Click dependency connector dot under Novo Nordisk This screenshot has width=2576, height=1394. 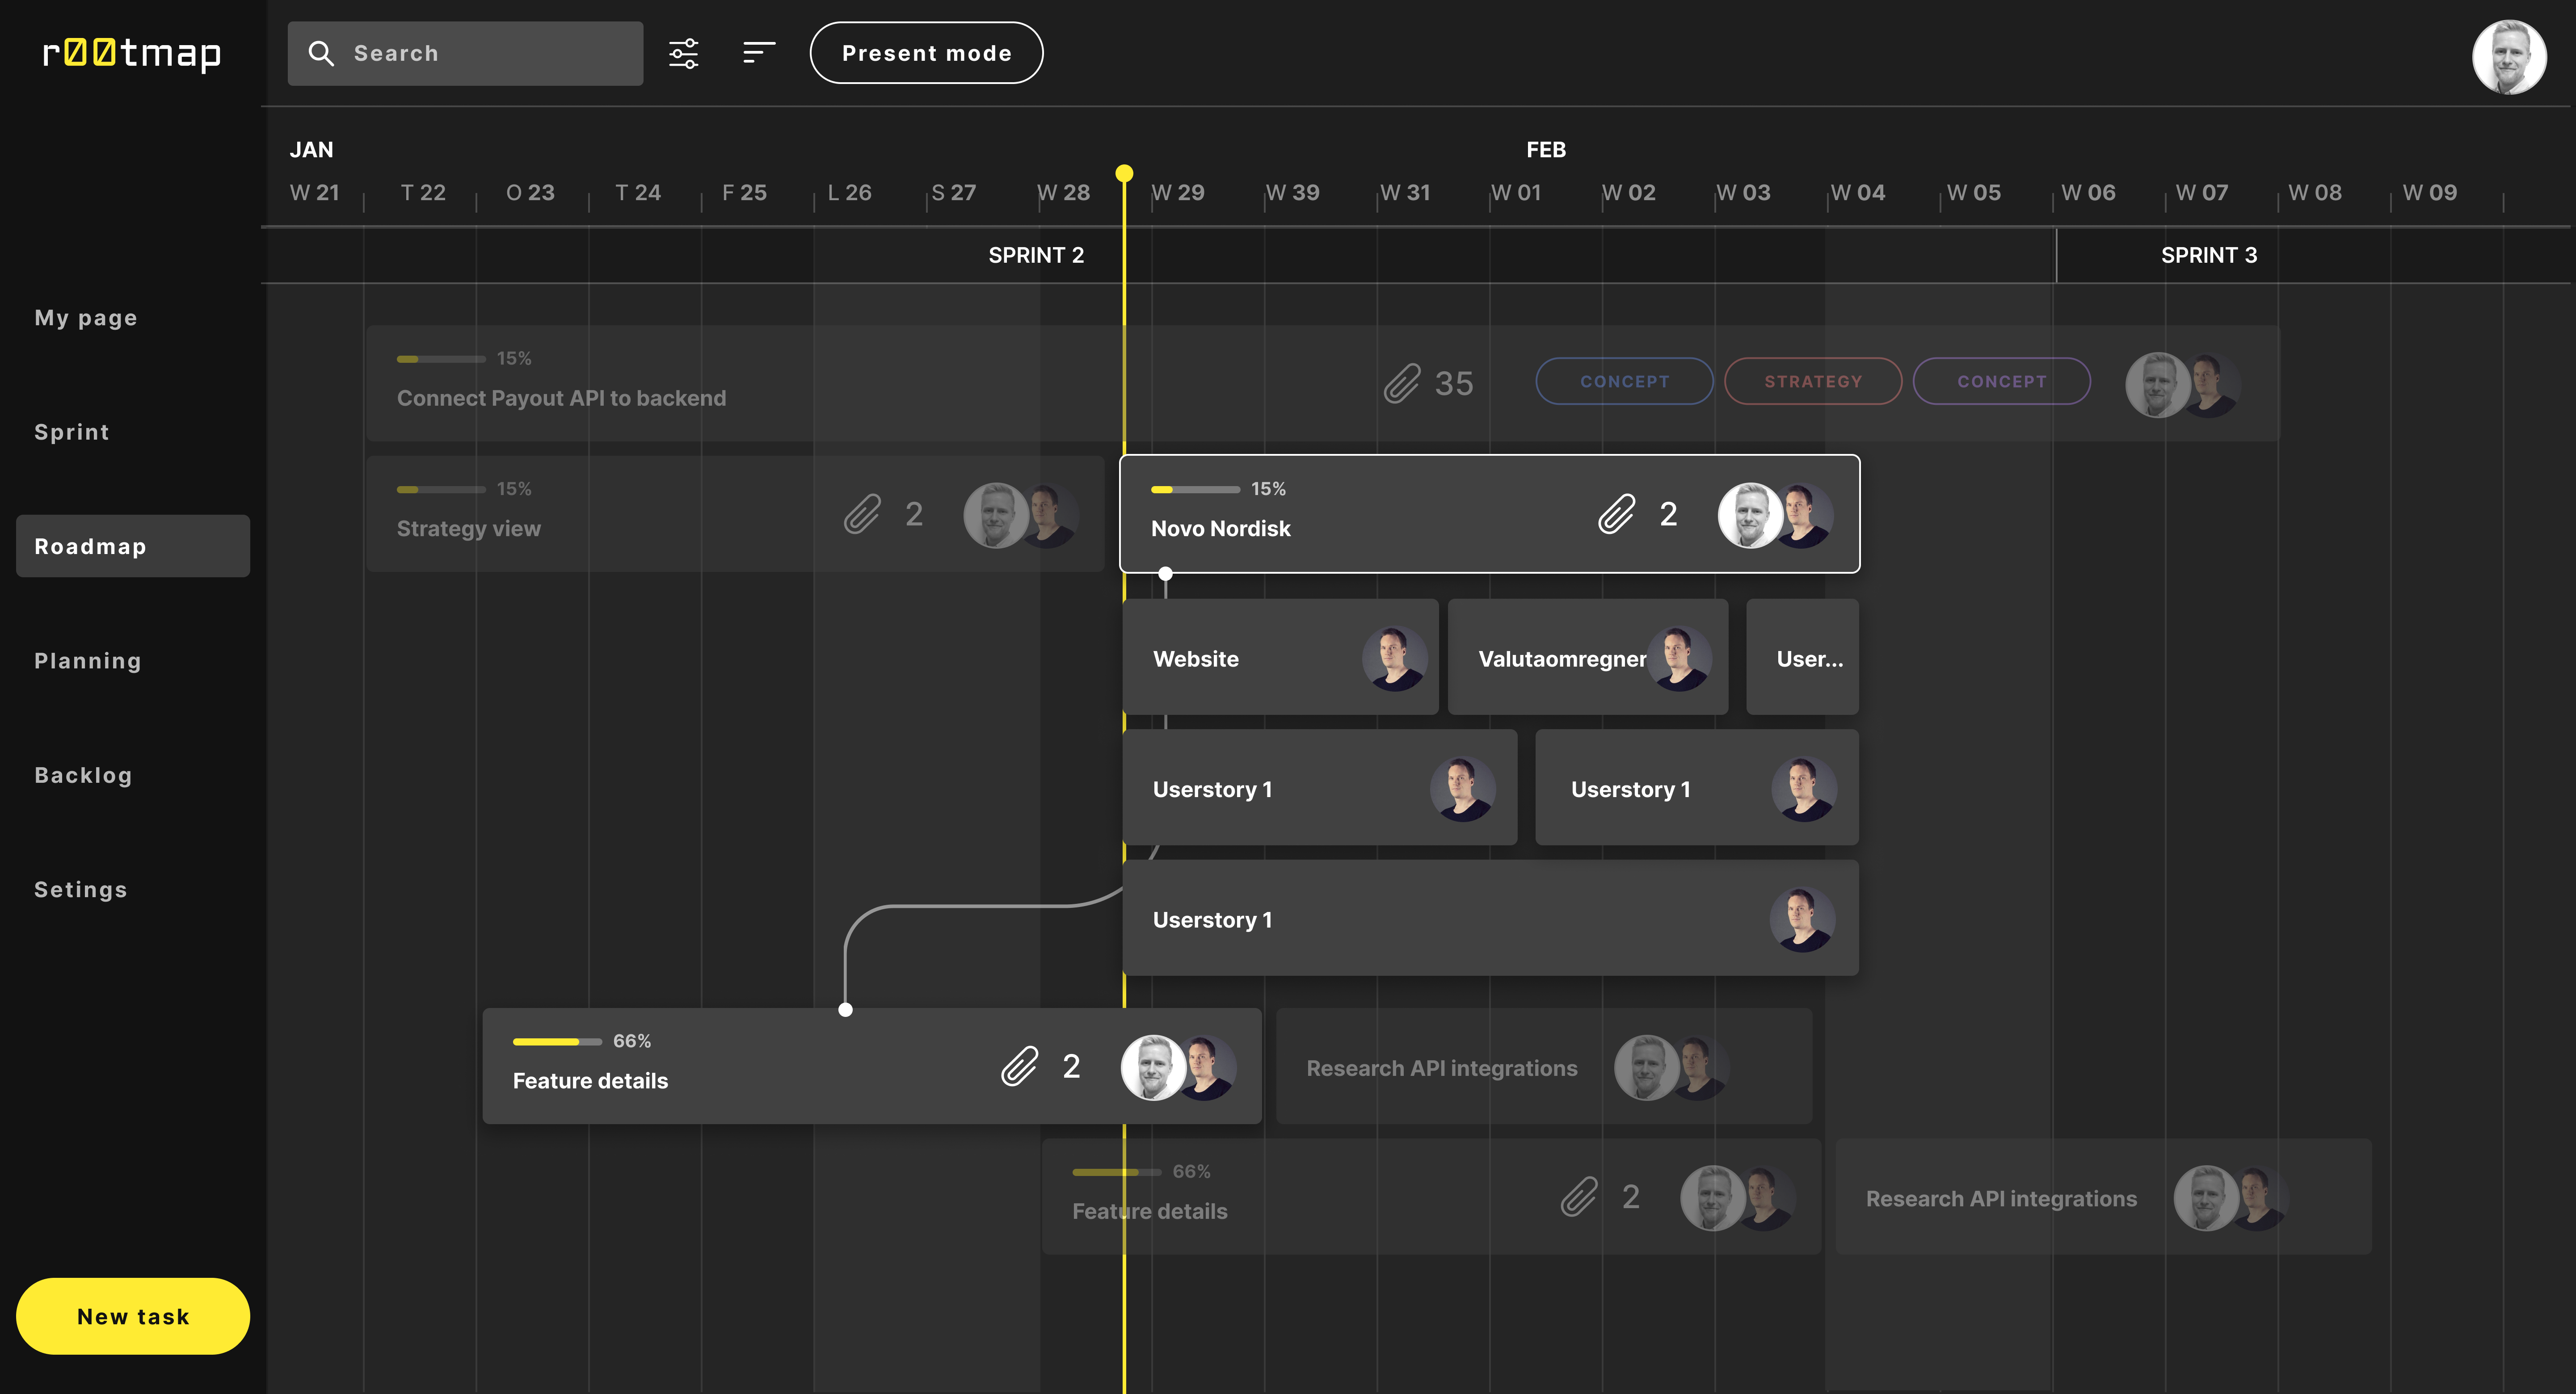[1165, 574]
